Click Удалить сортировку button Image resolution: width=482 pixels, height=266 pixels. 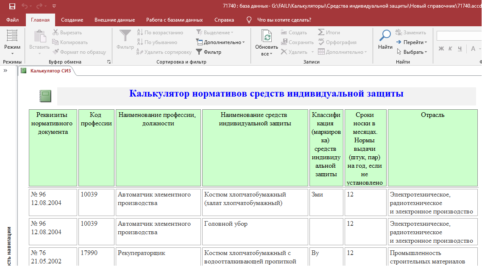[164, 52]
